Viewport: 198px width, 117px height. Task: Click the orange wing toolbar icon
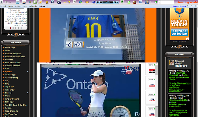click(40, 2)
